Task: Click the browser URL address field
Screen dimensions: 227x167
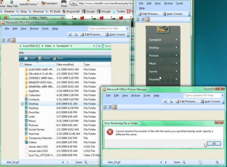Action: (x=105, y=3)
